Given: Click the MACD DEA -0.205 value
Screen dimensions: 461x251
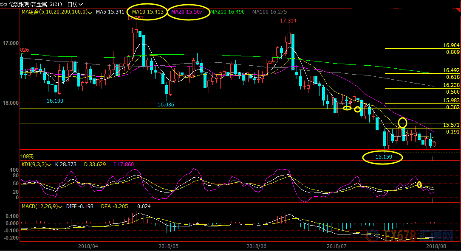Looking at the screenshot, I should (x=114, y=206).
